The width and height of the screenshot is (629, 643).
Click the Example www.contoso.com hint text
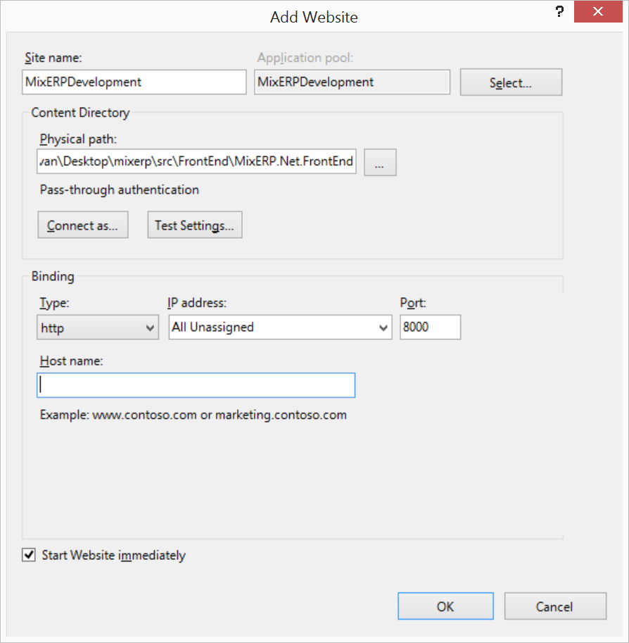click(193, 415)
